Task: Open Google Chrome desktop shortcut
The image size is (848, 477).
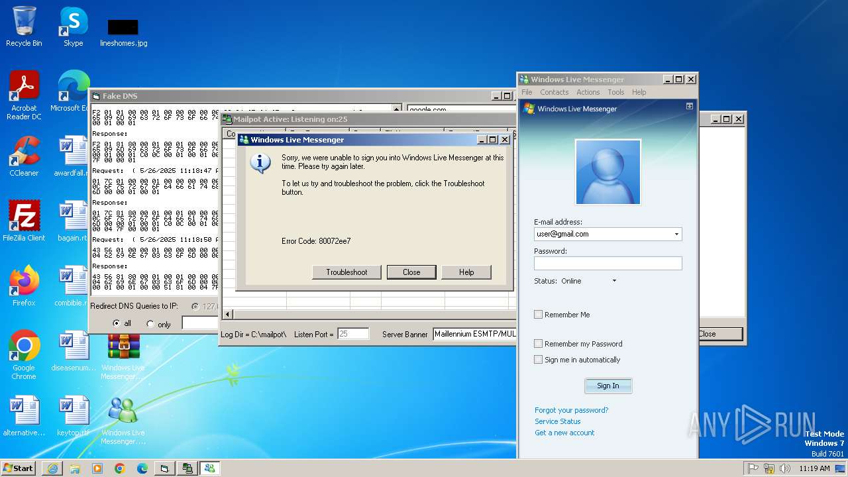Action: pos(24,355)
